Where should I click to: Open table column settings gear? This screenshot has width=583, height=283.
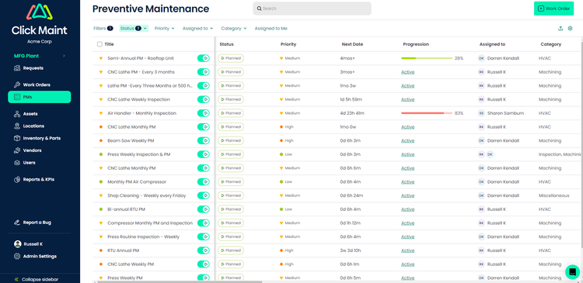coord(570,29)
